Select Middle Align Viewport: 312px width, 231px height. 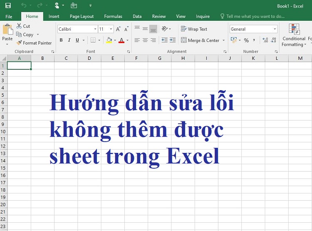145,29
